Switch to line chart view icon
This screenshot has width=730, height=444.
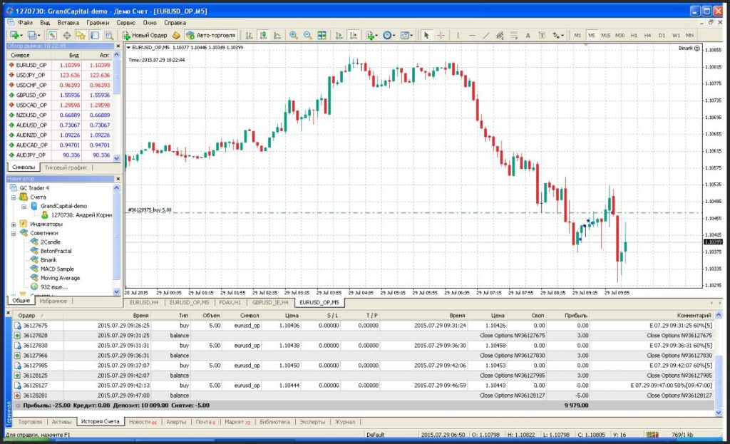pos(277,36)
